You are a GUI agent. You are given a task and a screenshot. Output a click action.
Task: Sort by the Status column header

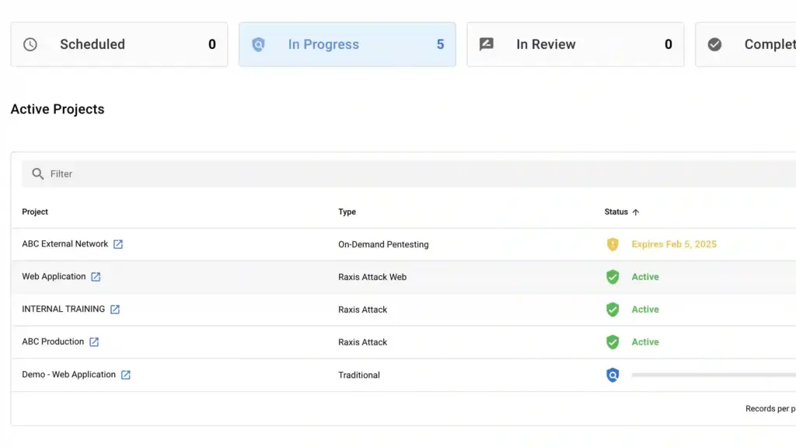tap(616, 212)
